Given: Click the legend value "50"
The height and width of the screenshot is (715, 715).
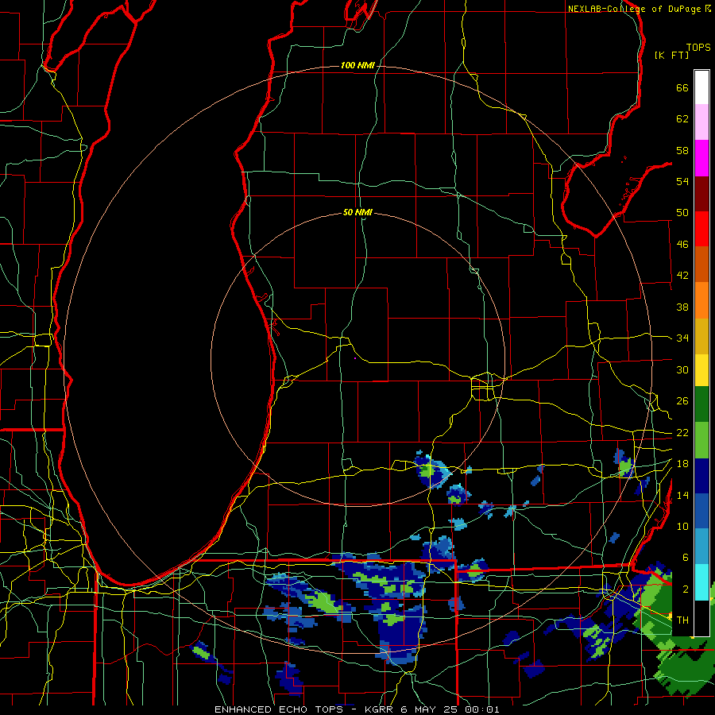Looking at the screenshot, I should [x=682, y=213].
